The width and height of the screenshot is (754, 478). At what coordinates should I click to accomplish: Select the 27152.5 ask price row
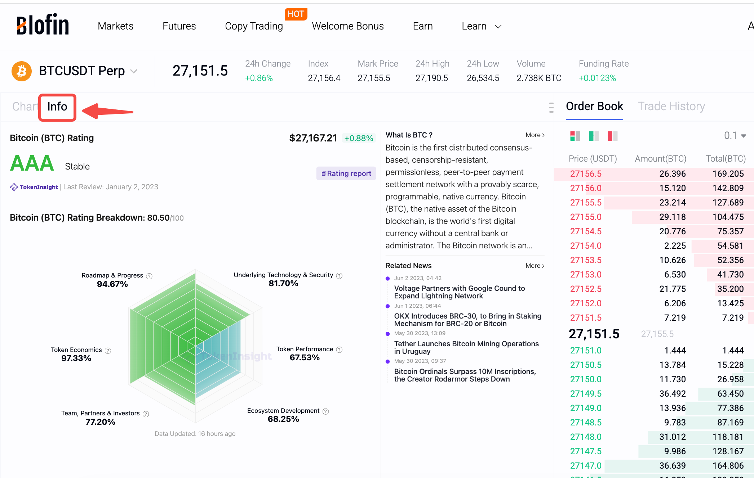point(654,289)
